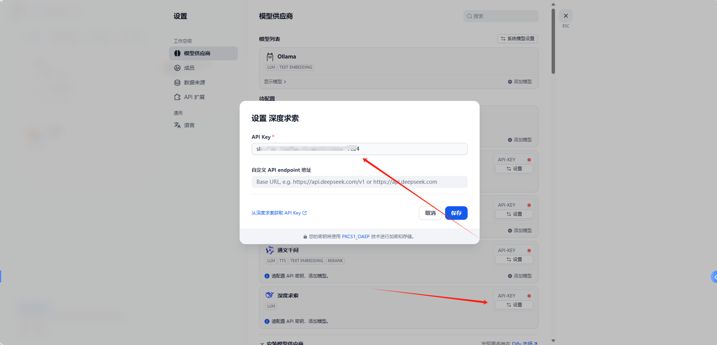The width and height of the screenshot is (717, 345).
Task: Click the API 扩展 puzzle icon
Action: pyautogui.click(x=177, y=97)
